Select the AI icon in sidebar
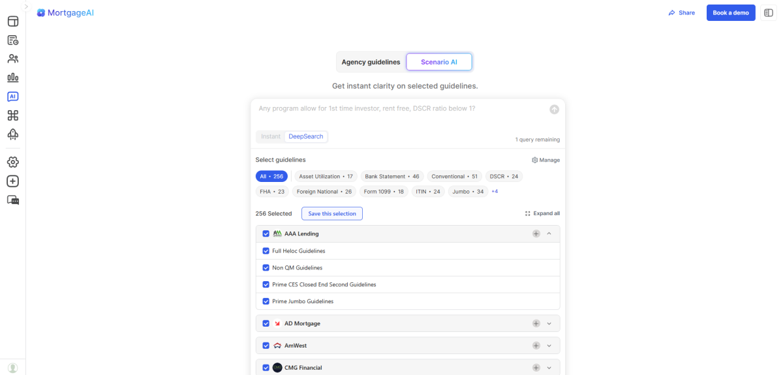Viewport: 783px width, 375px height. [x=12, y=97]
